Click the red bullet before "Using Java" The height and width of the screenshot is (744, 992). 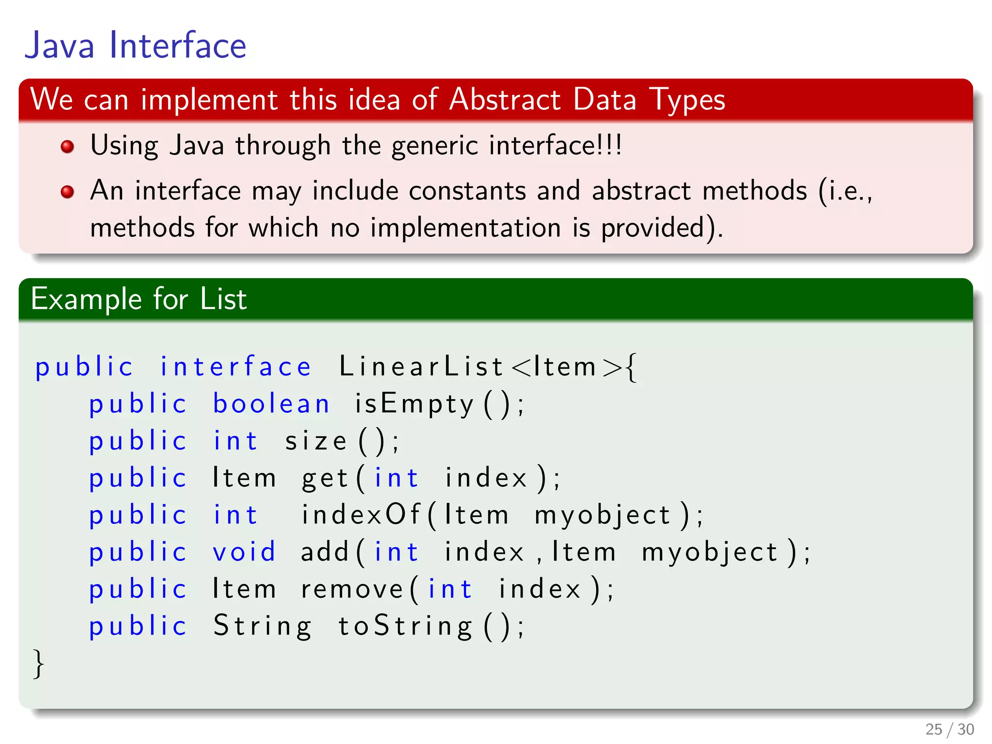(x=67, y=146)
